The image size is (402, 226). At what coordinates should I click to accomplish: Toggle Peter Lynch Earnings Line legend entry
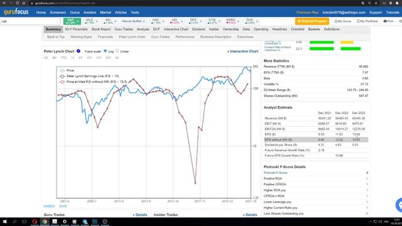coord(89,76)
